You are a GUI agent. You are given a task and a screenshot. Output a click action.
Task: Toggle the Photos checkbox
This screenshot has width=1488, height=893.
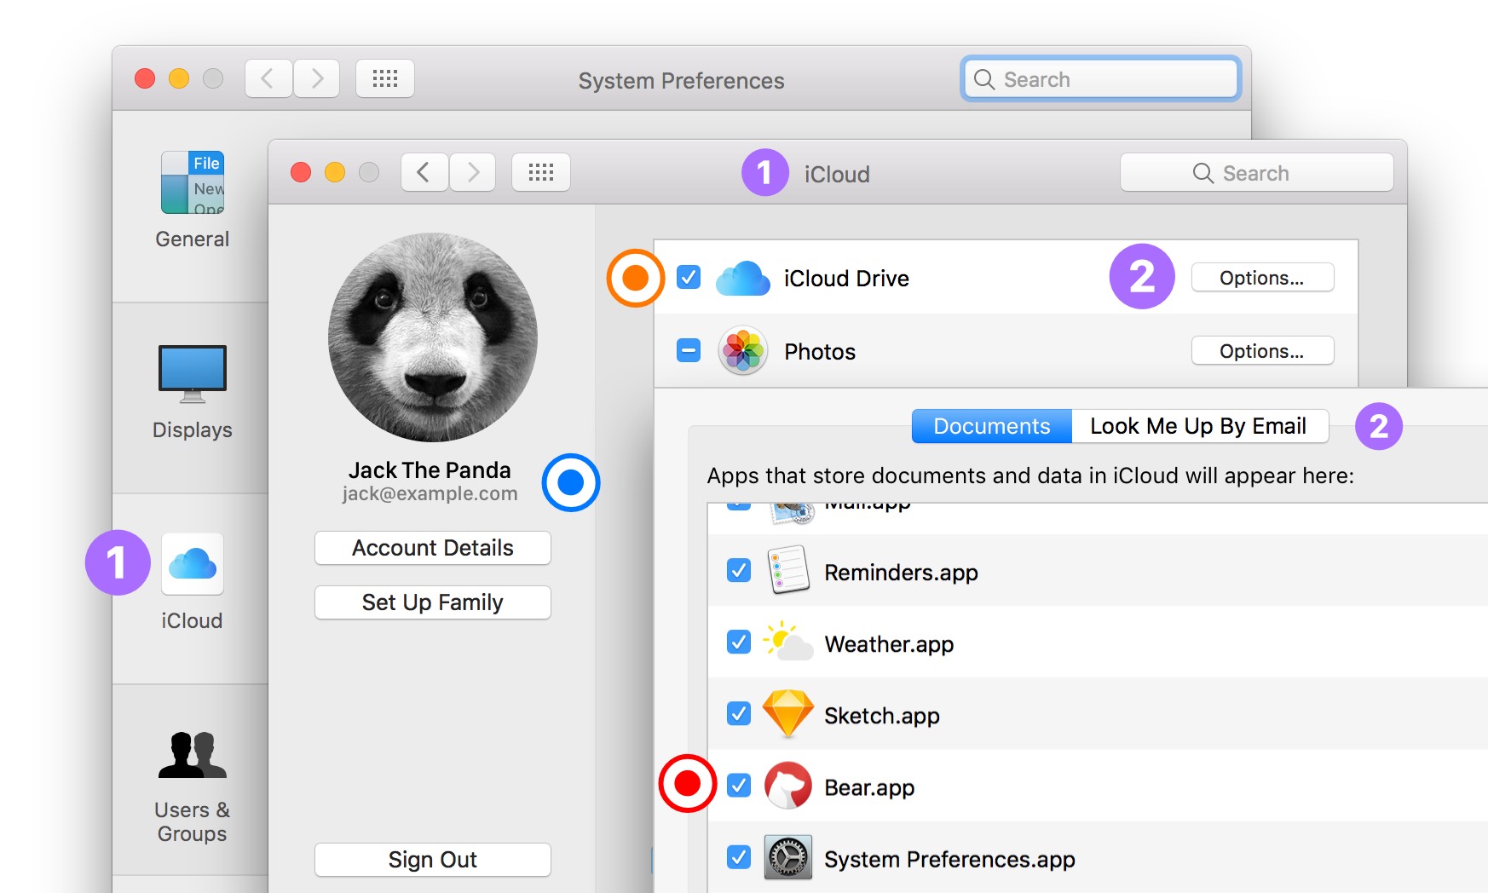(x=687, y=350)
